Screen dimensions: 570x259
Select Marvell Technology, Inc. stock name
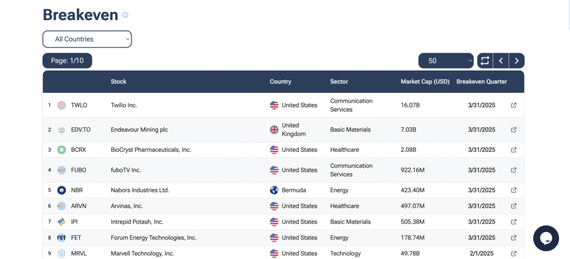click(142, 253)
